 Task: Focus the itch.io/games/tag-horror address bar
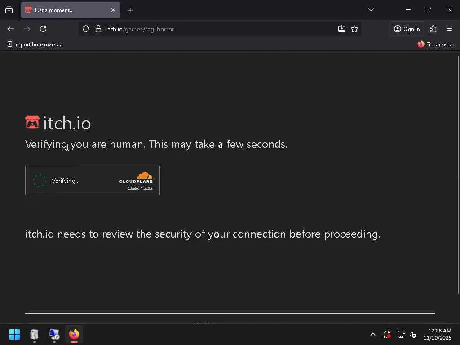220,29
